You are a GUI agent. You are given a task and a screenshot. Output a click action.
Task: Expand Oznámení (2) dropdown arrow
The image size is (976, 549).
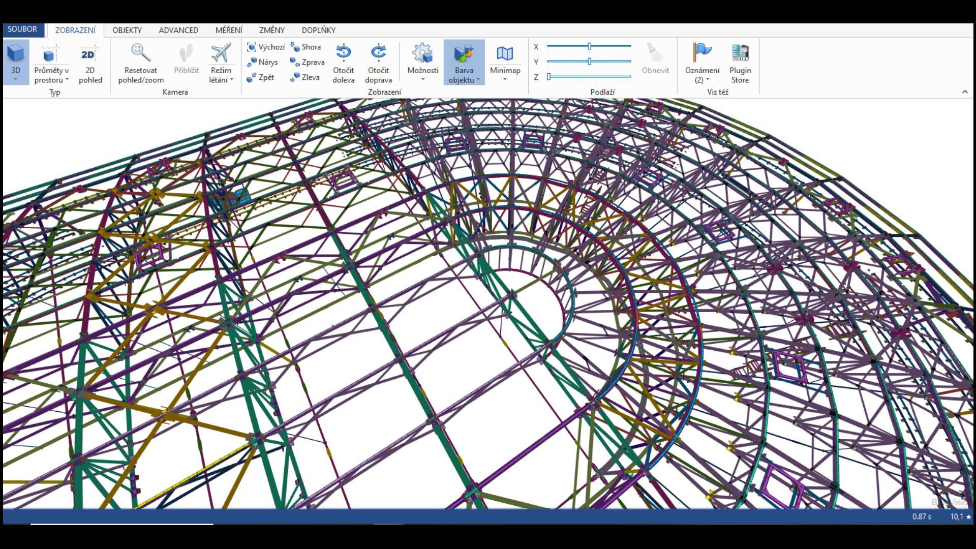click(708, 80)
